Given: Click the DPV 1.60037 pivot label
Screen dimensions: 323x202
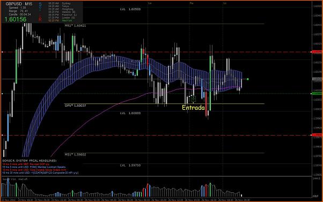Looking at the screenshot, I should [x=75, y=106].
